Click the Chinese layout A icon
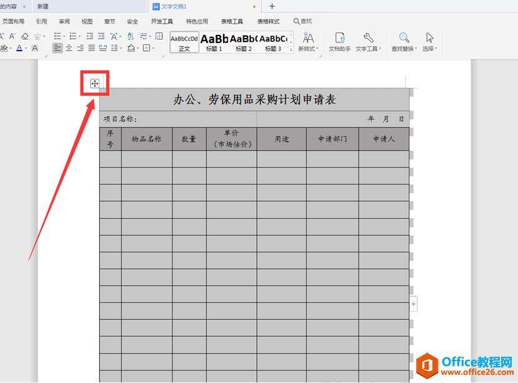This screenshot has height=383, width=518. (x=114, y=36)
